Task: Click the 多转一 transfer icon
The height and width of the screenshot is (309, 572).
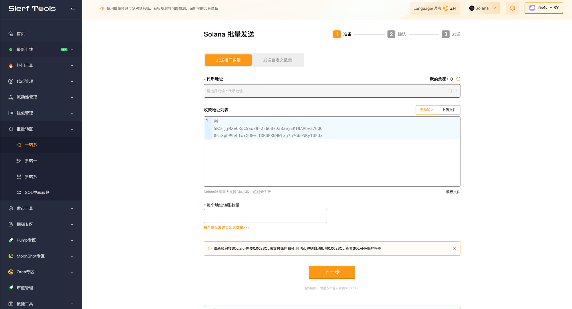Action: 19,161
